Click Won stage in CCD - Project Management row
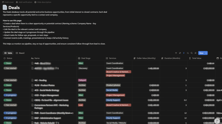The image size is (222, 124). tap(81, 95)
